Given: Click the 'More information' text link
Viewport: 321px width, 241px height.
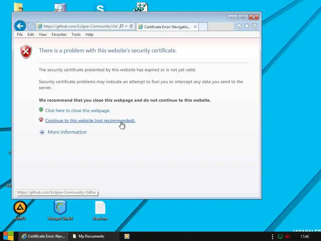Looking at the screenshot, I should pyautogui.click(x=67, y=132).
